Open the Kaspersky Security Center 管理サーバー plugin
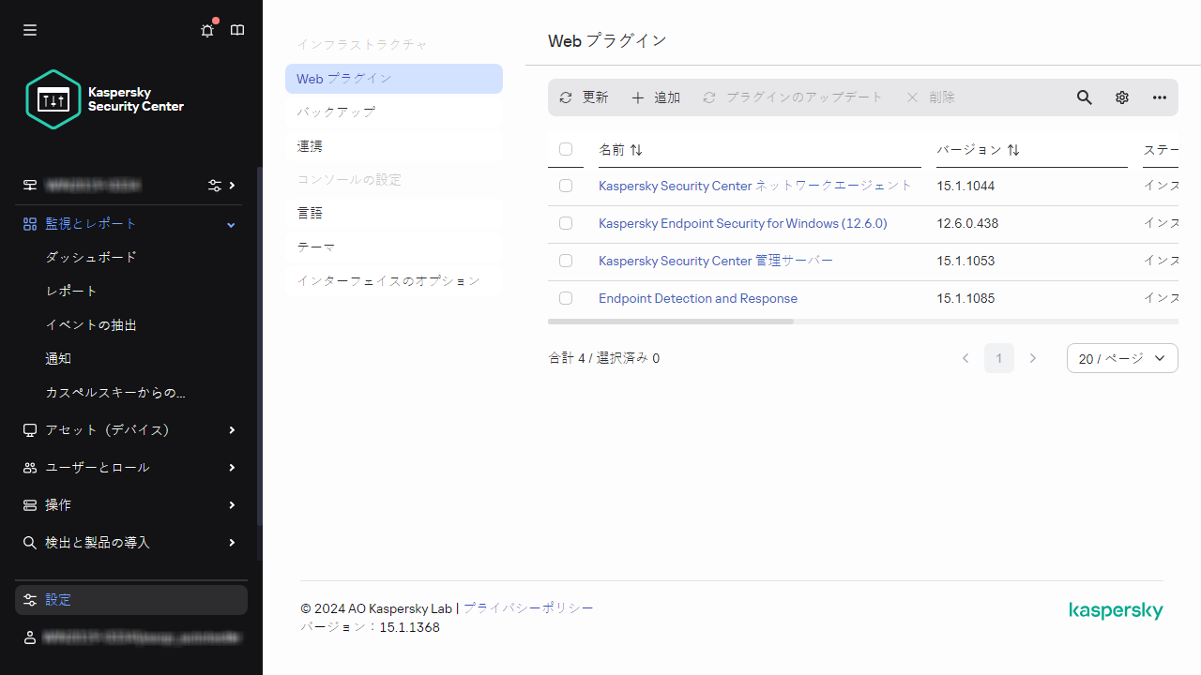 point(715,261)
